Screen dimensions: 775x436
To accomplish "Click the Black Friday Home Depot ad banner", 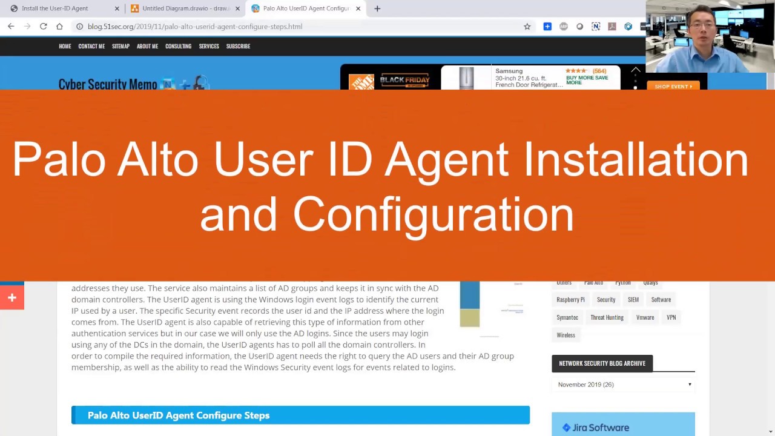I will [391, 80].
